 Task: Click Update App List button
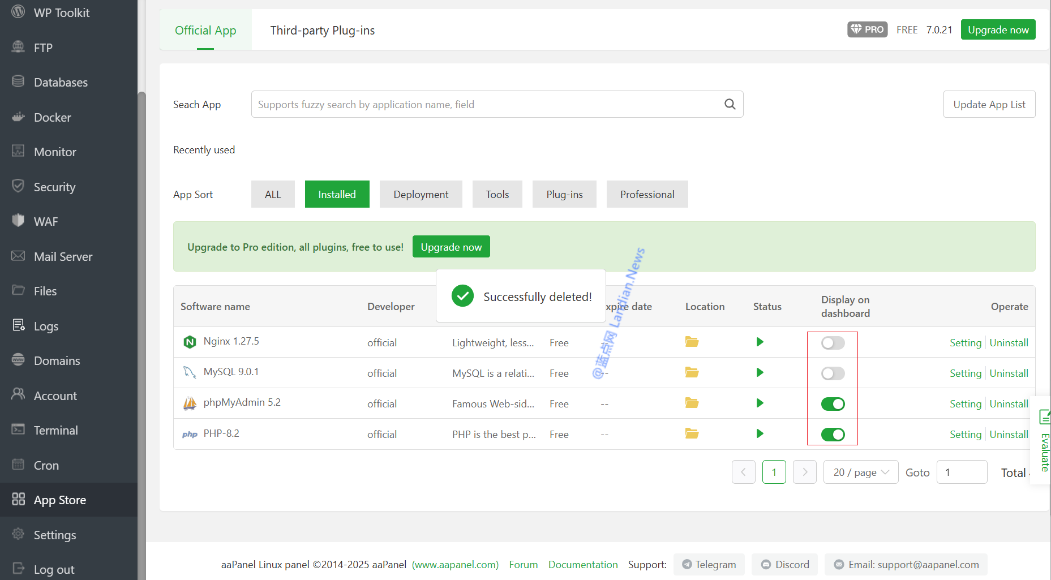989,105
